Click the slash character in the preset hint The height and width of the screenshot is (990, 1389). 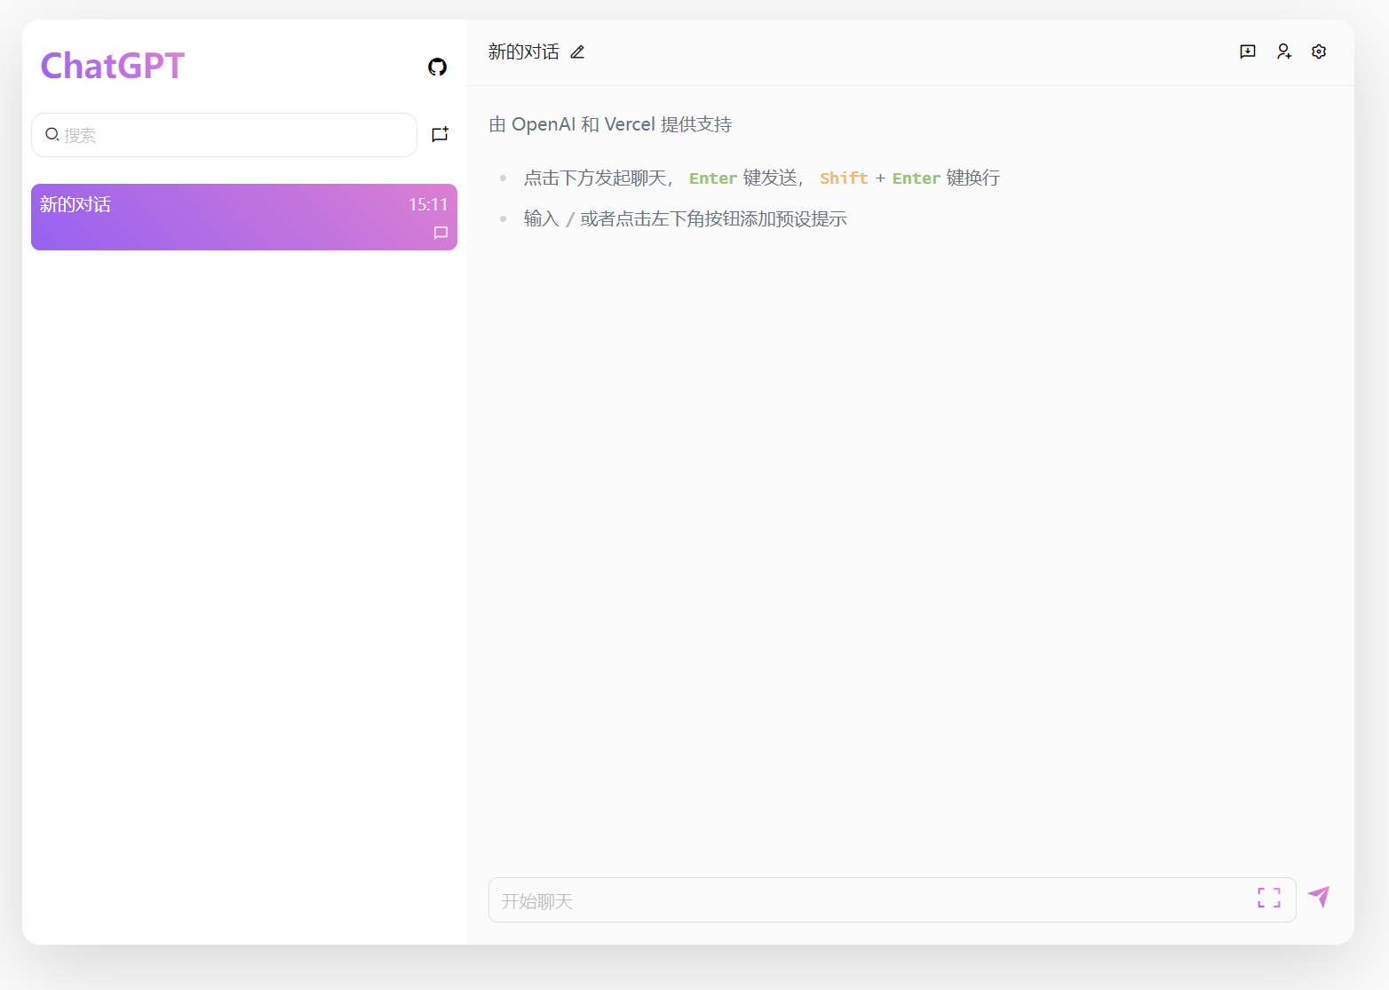click(x=569, y=219)
